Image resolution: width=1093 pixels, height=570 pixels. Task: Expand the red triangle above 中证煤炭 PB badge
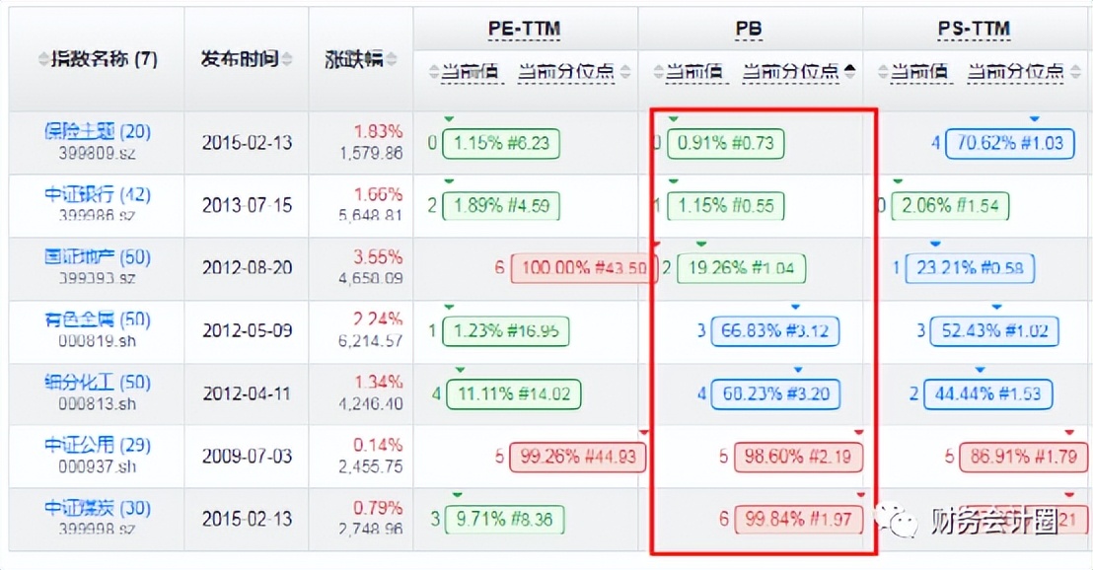tap(861, 494)
